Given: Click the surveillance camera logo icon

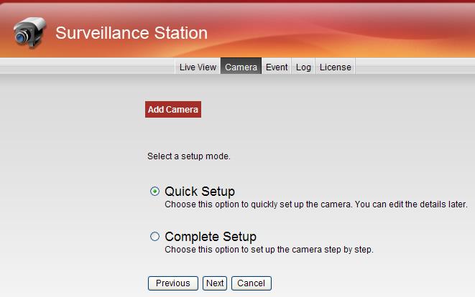Looking at the screenshot, I should 29,33.
